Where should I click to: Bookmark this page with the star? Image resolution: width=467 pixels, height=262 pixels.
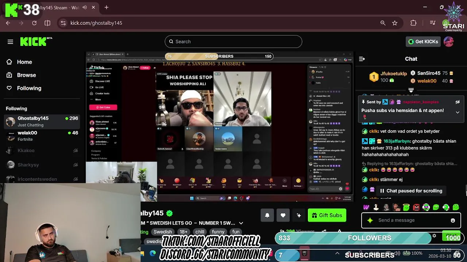click(395, 23)
